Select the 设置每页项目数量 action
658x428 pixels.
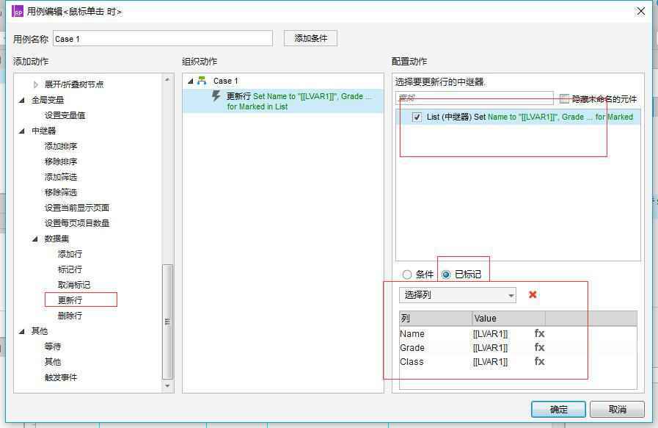77,223
